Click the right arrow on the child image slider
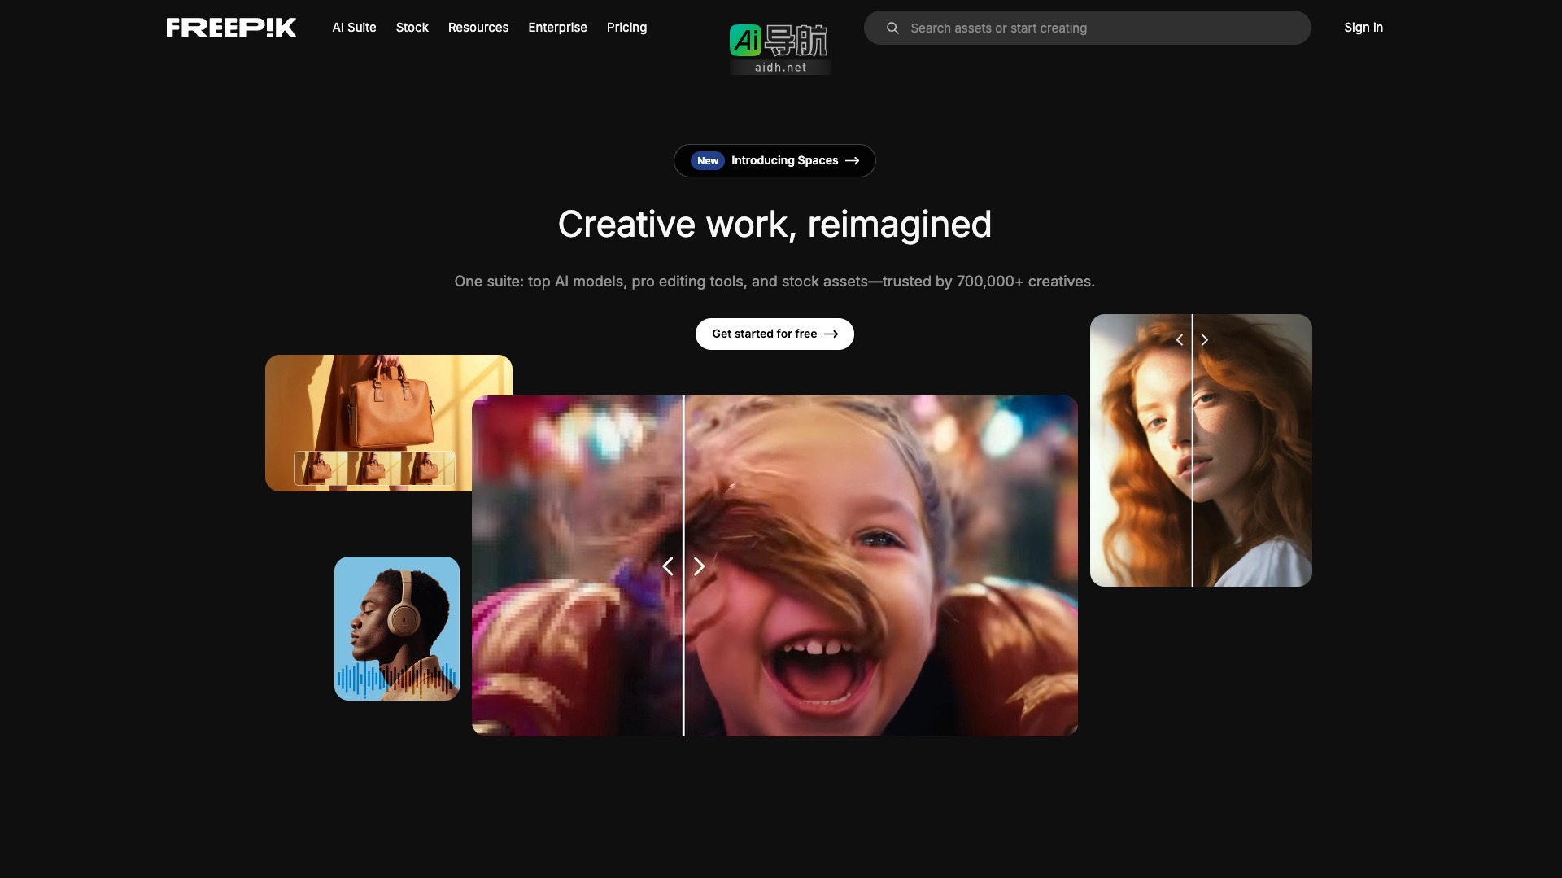Screen dimensions: 1562x878 (x=699, y=566)
